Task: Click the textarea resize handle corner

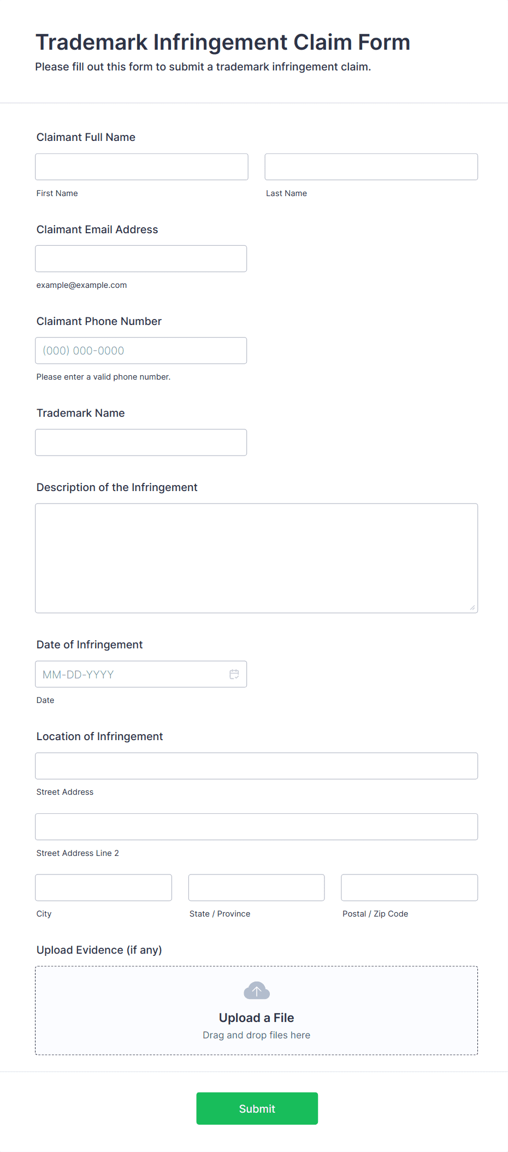Action: coord(472,607)
